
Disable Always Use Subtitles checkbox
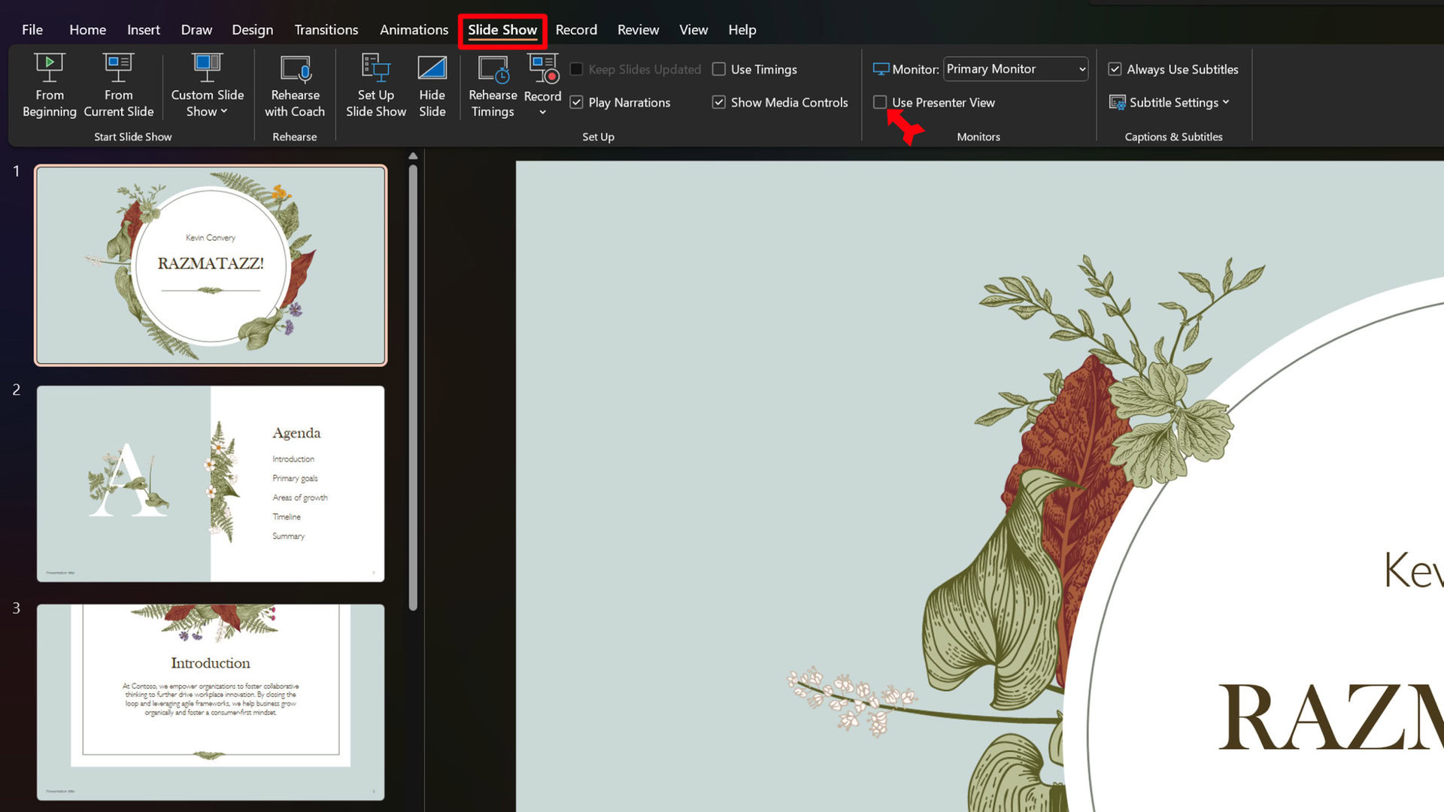coord(1115,69)
